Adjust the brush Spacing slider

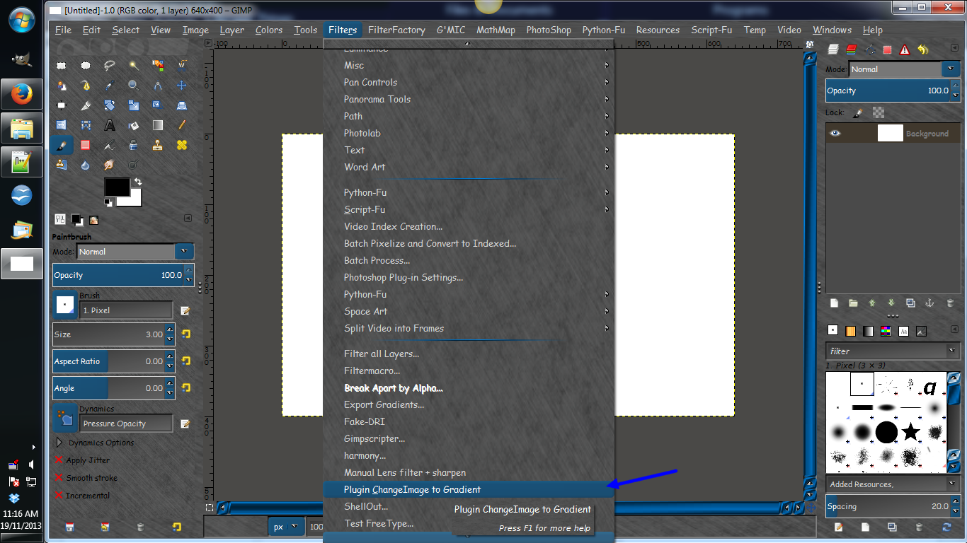(x=893, y=506)
